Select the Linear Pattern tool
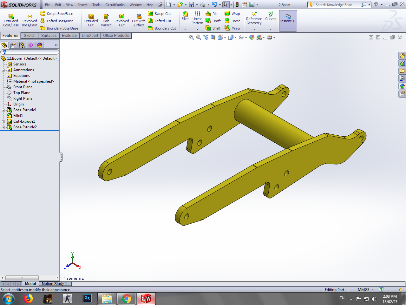406x305 pixels. [197, 18]
